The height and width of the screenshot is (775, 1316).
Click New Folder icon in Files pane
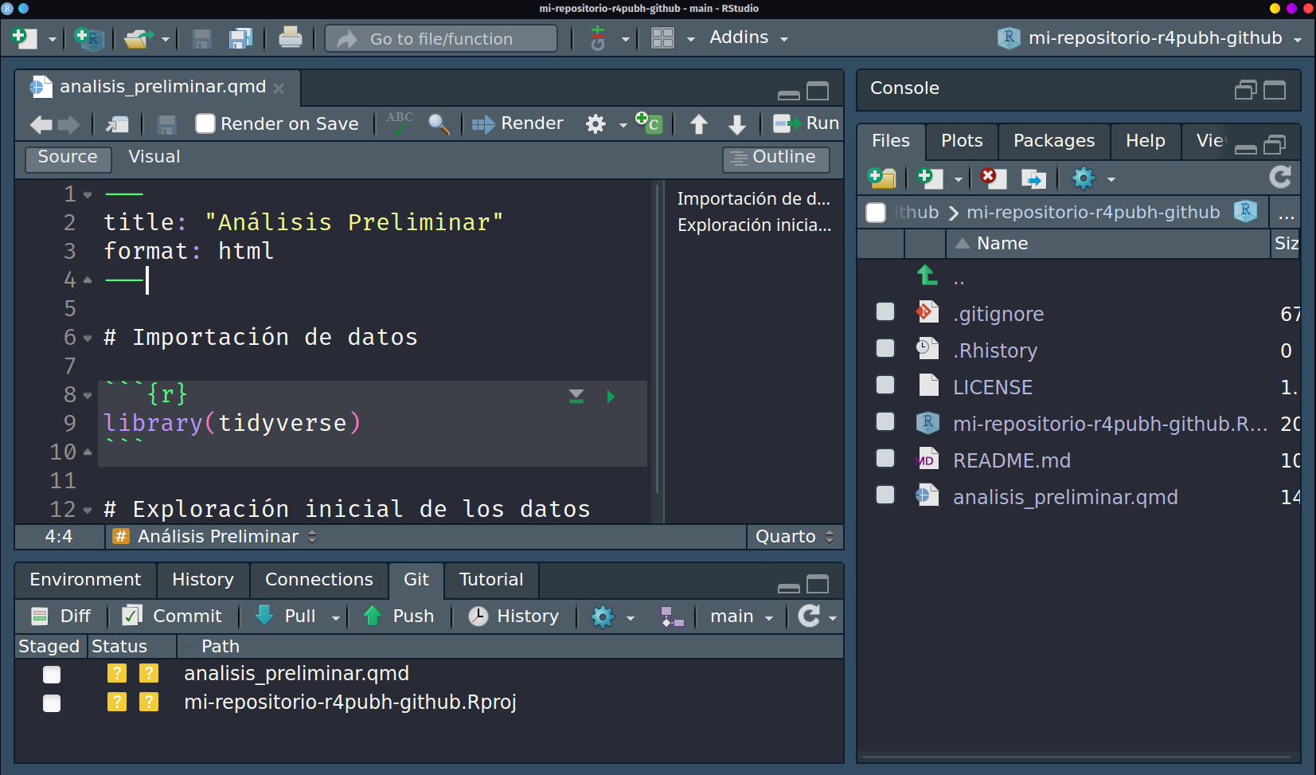pos(882,178)
